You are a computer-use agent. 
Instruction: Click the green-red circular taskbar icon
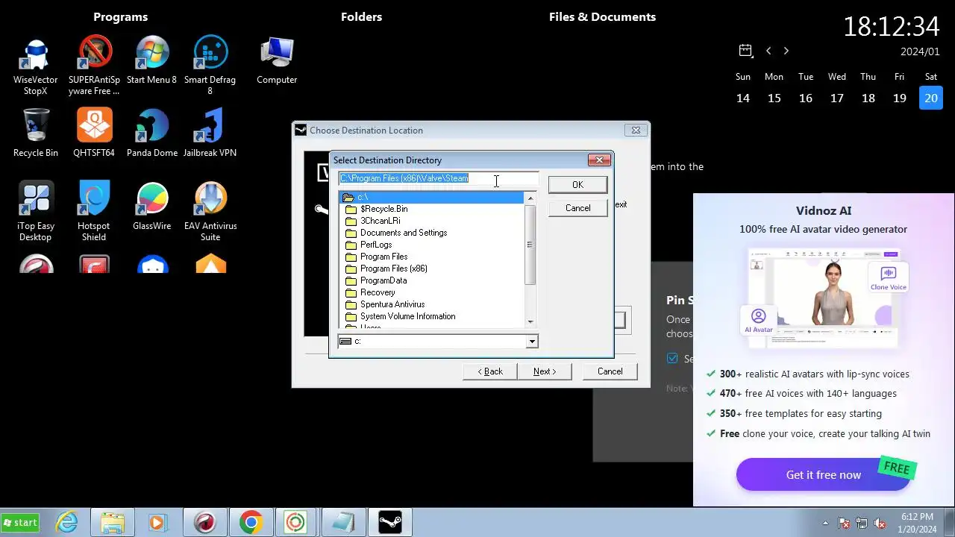point(295,523)
